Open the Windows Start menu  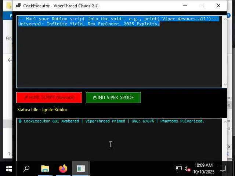click(9, 169)
